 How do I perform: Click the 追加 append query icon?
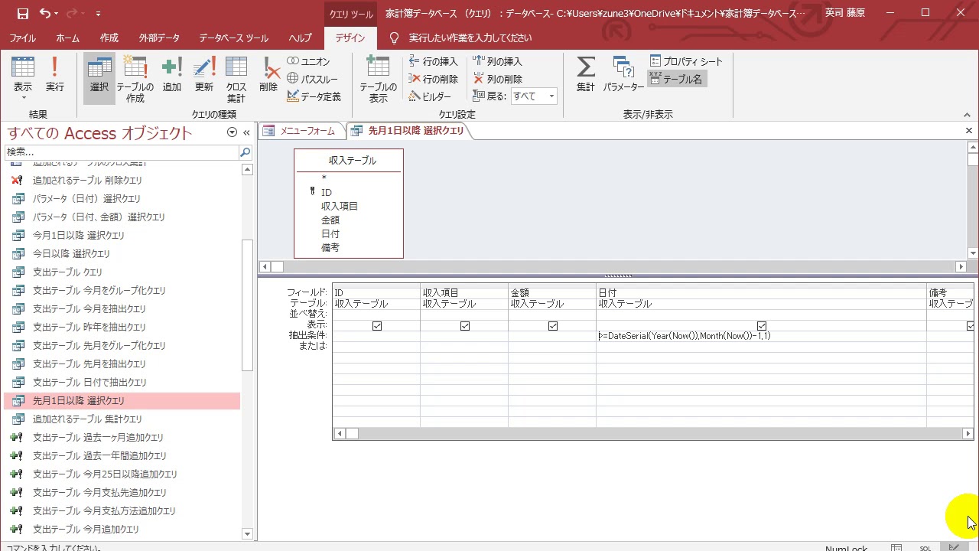coord(172,75)
